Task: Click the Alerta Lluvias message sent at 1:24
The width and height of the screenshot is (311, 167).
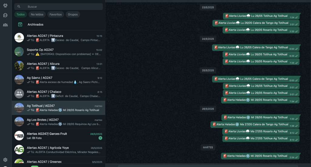Action: click(x=258, y=16)
